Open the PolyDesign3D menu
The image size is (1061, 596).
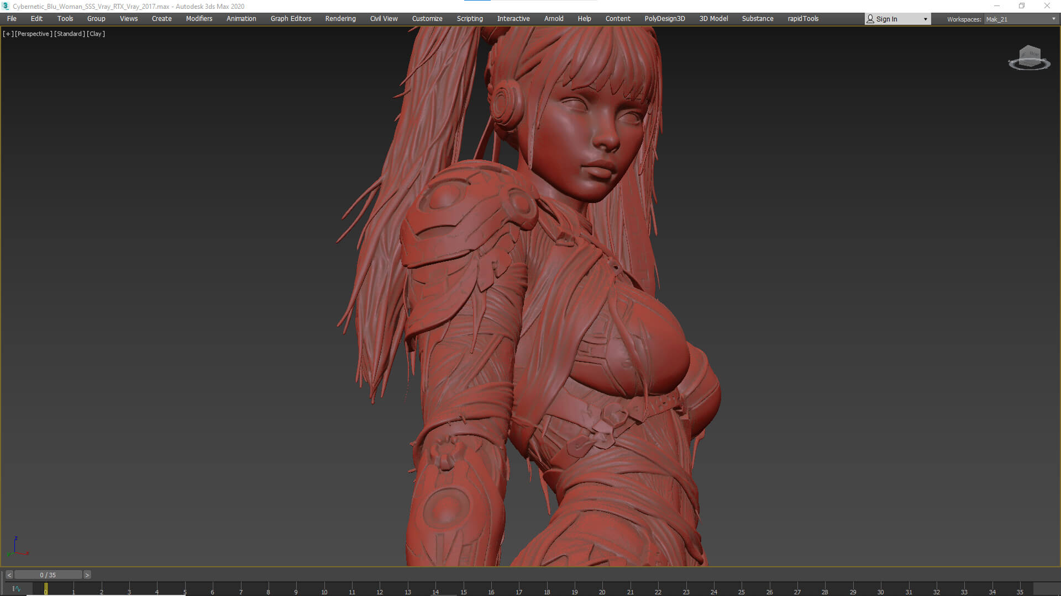(665, 19)
